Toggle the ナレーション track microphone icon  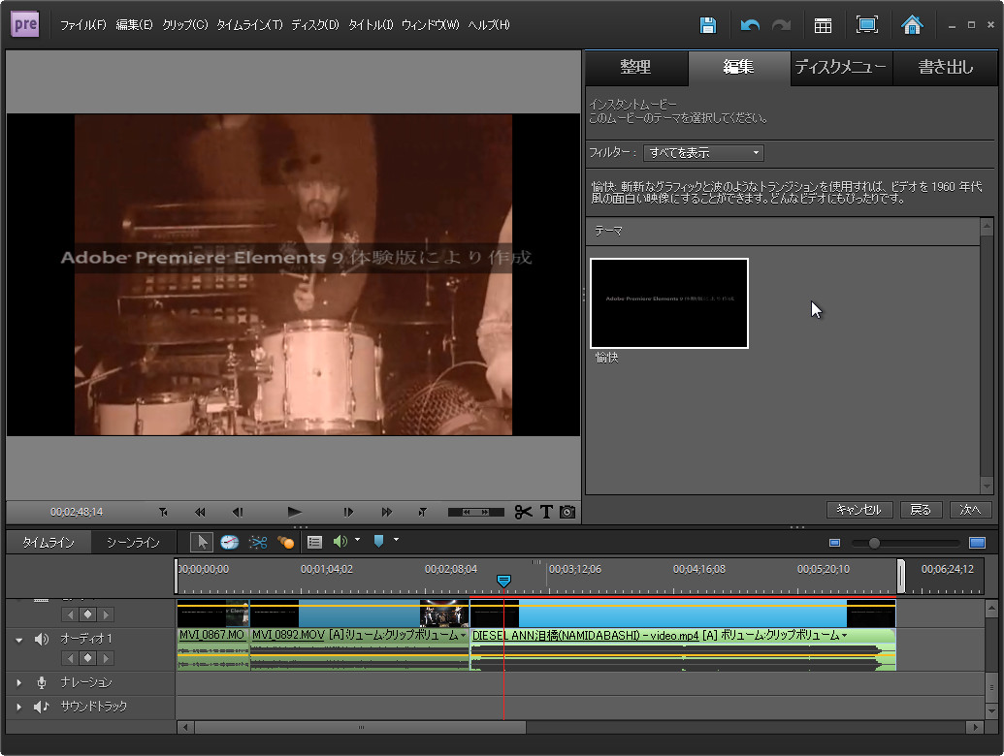pyautogui.click(x=42, y=682)
